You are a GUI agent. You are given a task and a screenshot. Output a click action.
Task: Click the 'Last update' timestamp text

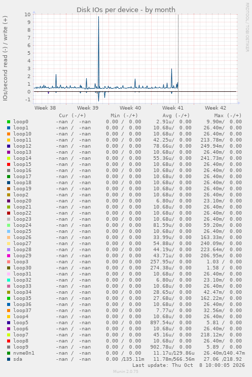coord(188,365)
